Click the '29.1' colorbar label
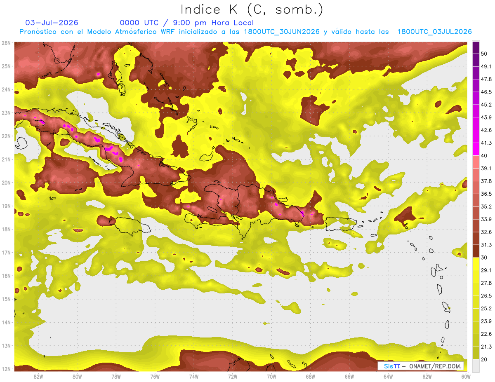The width and height of the screenshot is (495, 382). coord(486,270)
